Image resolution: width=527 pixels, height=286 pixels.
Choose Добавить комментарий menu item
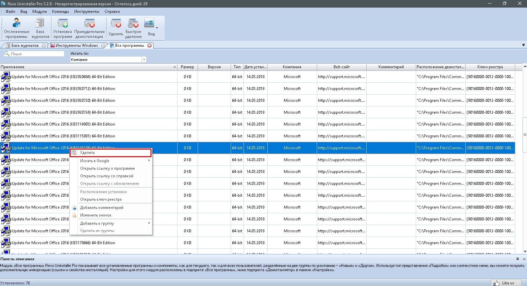pyautogui.click(x=111, y=208)
